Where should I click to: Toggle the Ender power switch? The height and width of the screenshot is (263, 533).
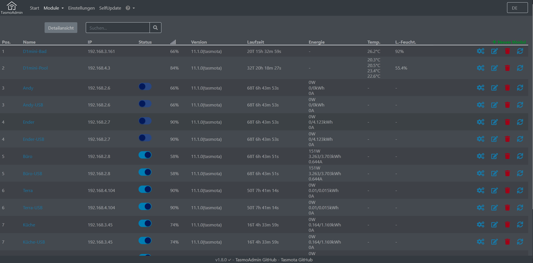coord(145,121)
